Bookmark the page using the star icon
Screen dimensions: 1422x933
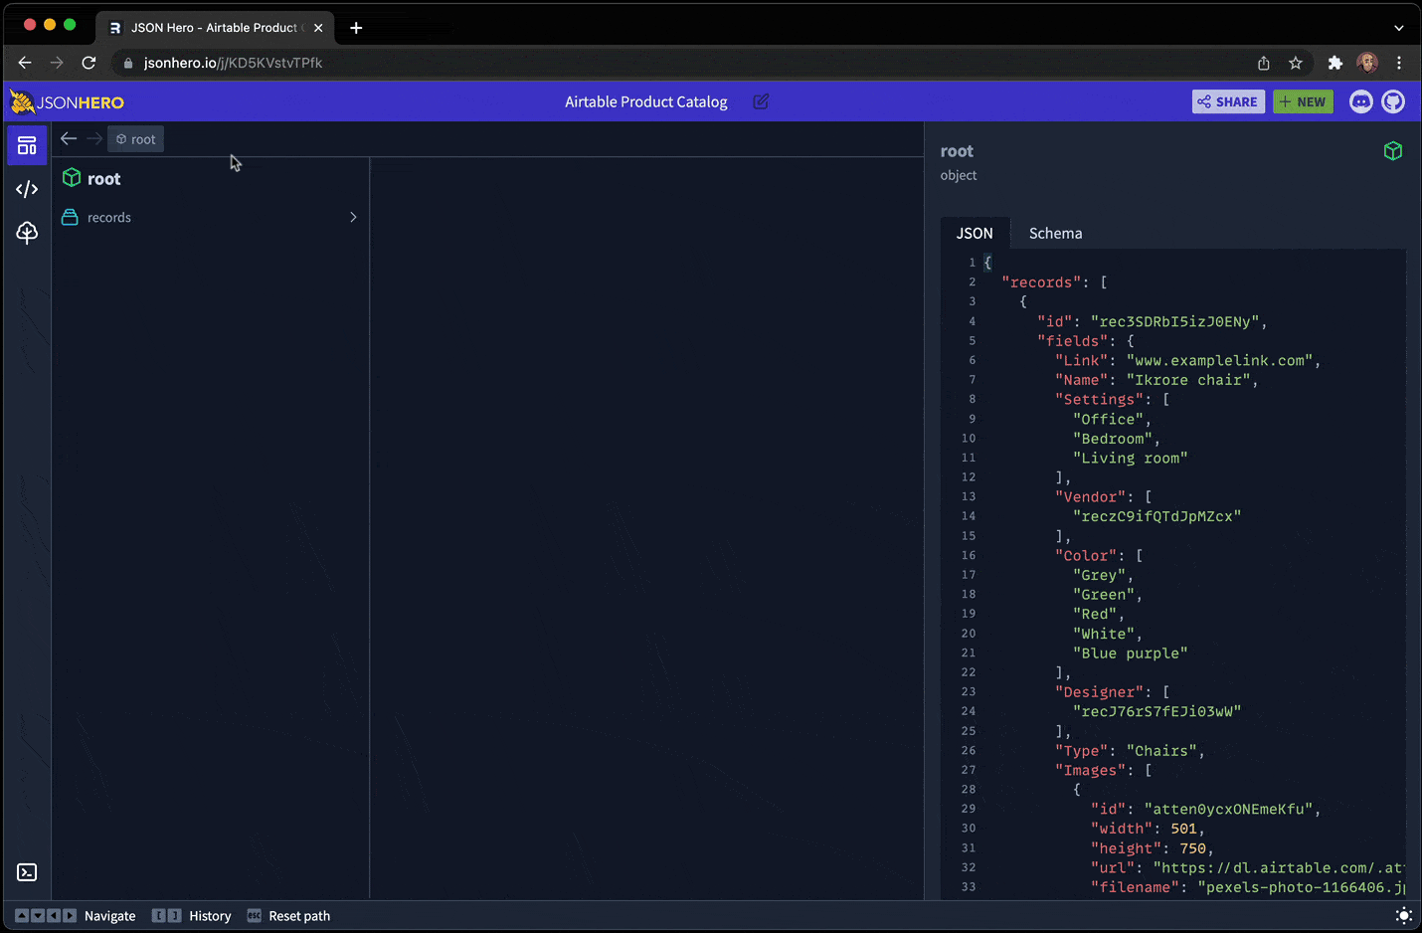tap(1296, 62)
